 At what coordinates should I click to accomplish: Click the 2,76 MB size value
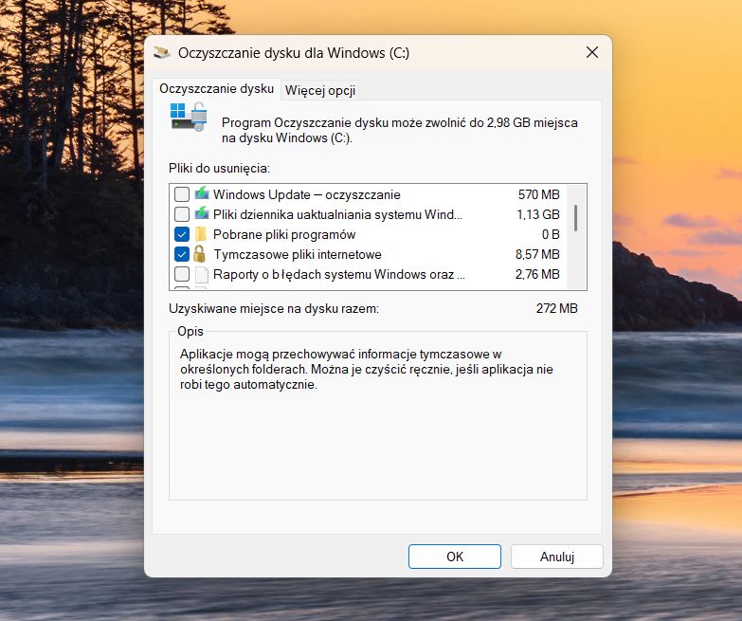pyautogui.click(x=537, y=274)
